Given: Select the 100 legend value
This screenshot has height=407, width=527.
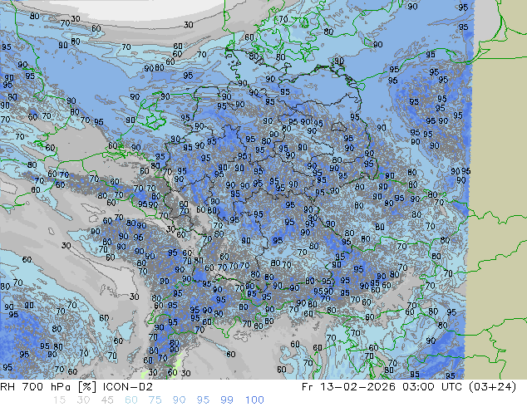Looking at the screenshot, I should pyautogui.click(x=254, y=400).
